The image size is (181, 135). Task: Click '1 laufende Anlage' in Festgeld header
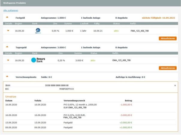click(90, 18)
